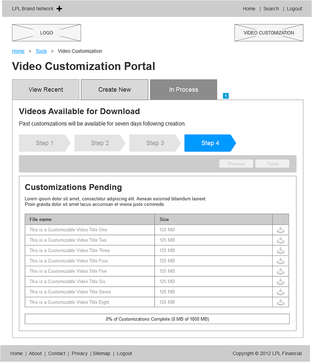Open the View Recent tab
Image resolution: width=312 pixels, height=362 pixels.
46,90
